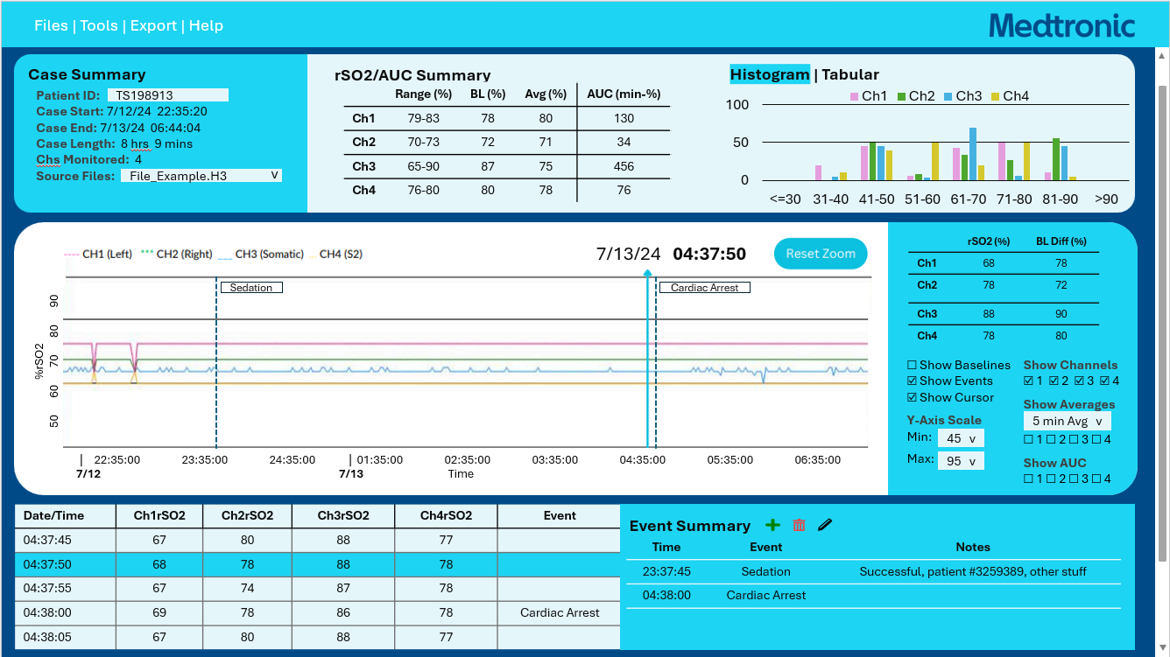1170x657 pixels.
Task: Click the Medtronic logo
Action: coord(1062,25)
